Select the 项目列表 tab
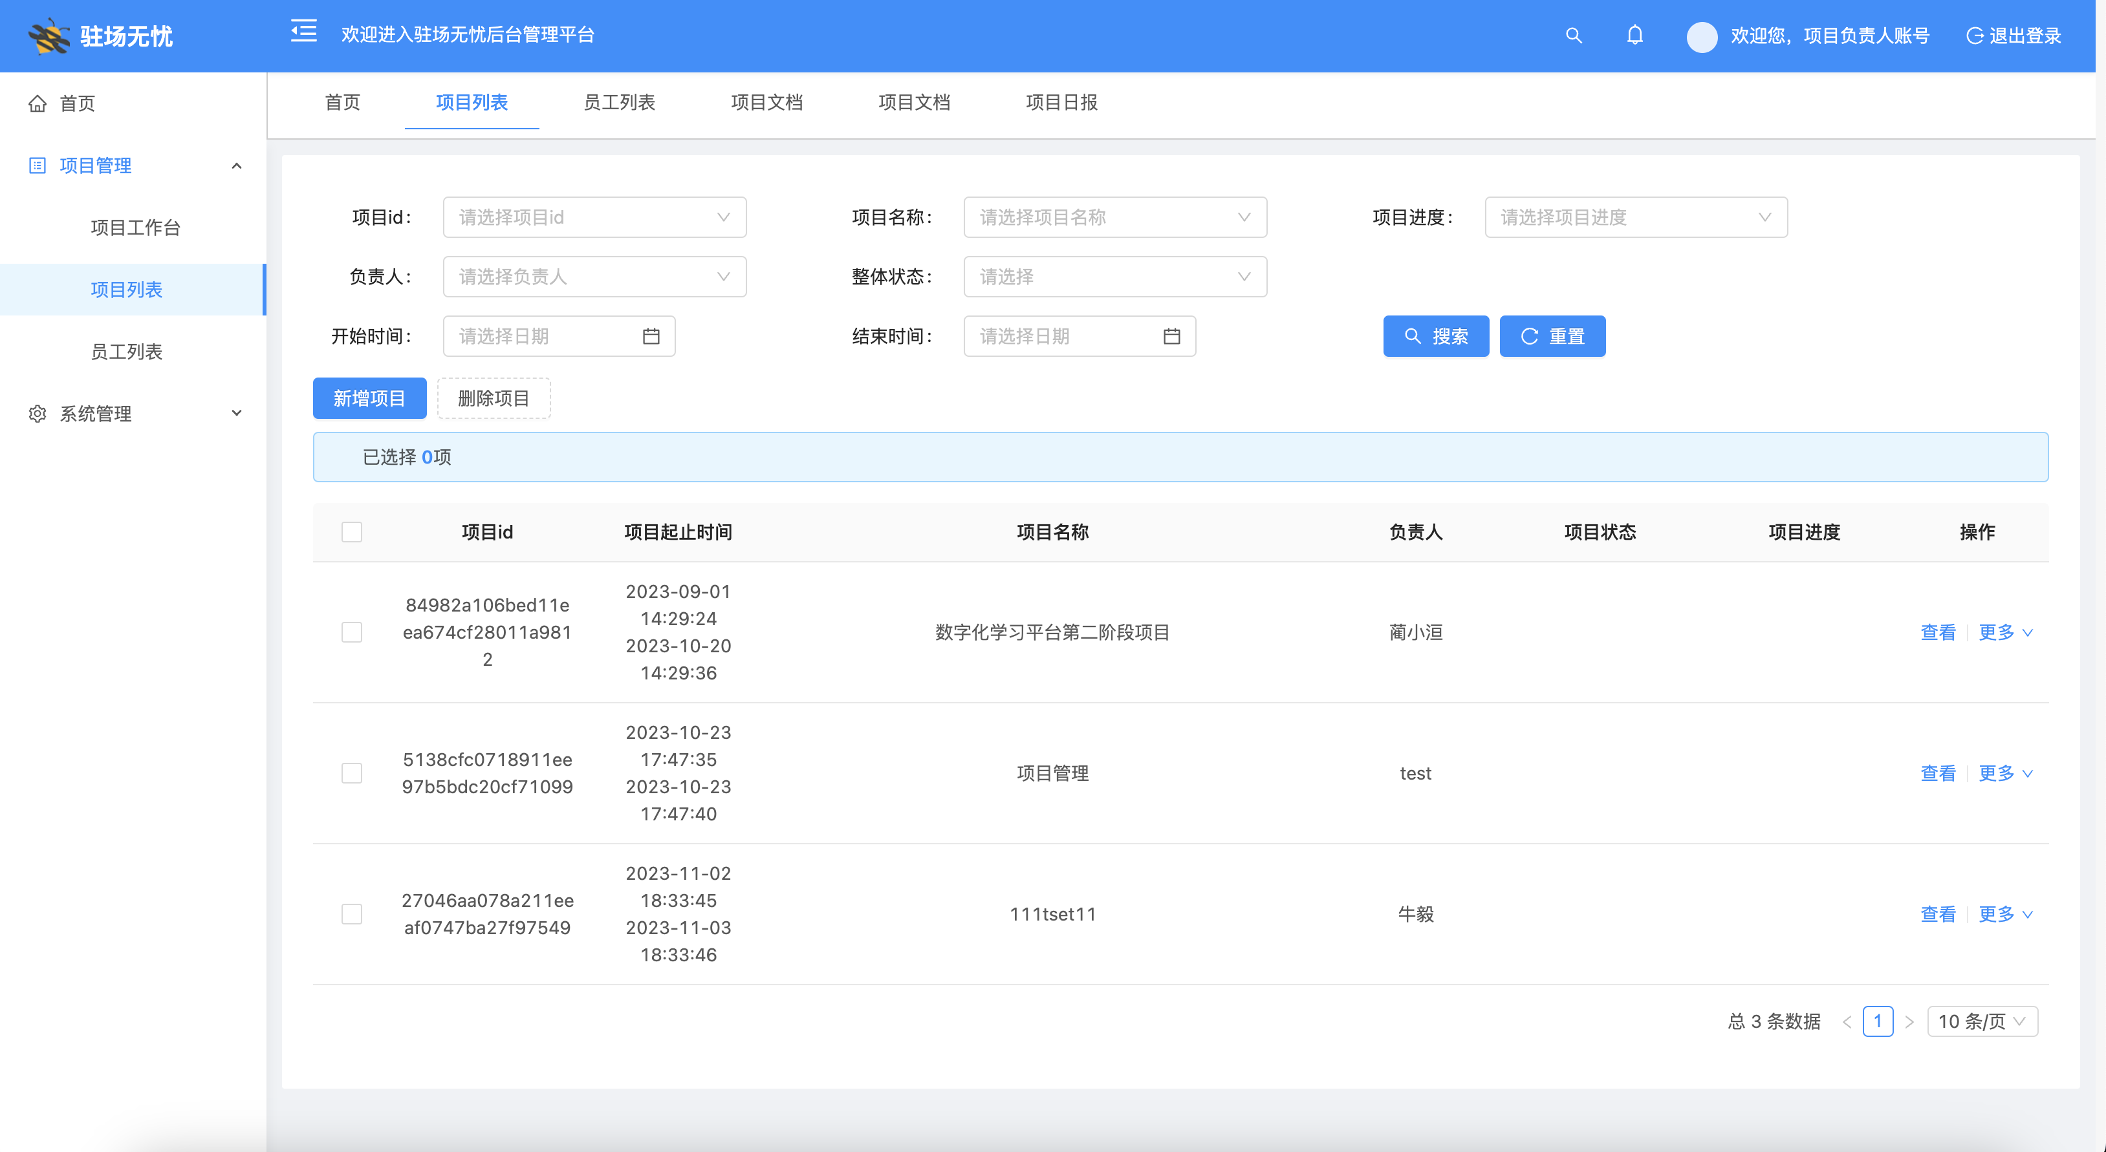The image size is (2106, 1152). 472,102
